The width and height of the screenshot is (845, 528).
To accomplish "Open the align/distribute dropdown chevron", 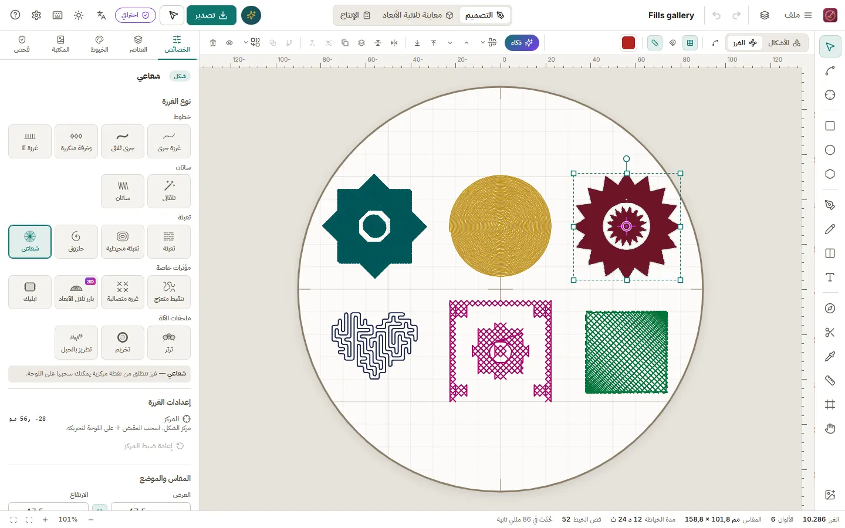I will pos(483,43).
